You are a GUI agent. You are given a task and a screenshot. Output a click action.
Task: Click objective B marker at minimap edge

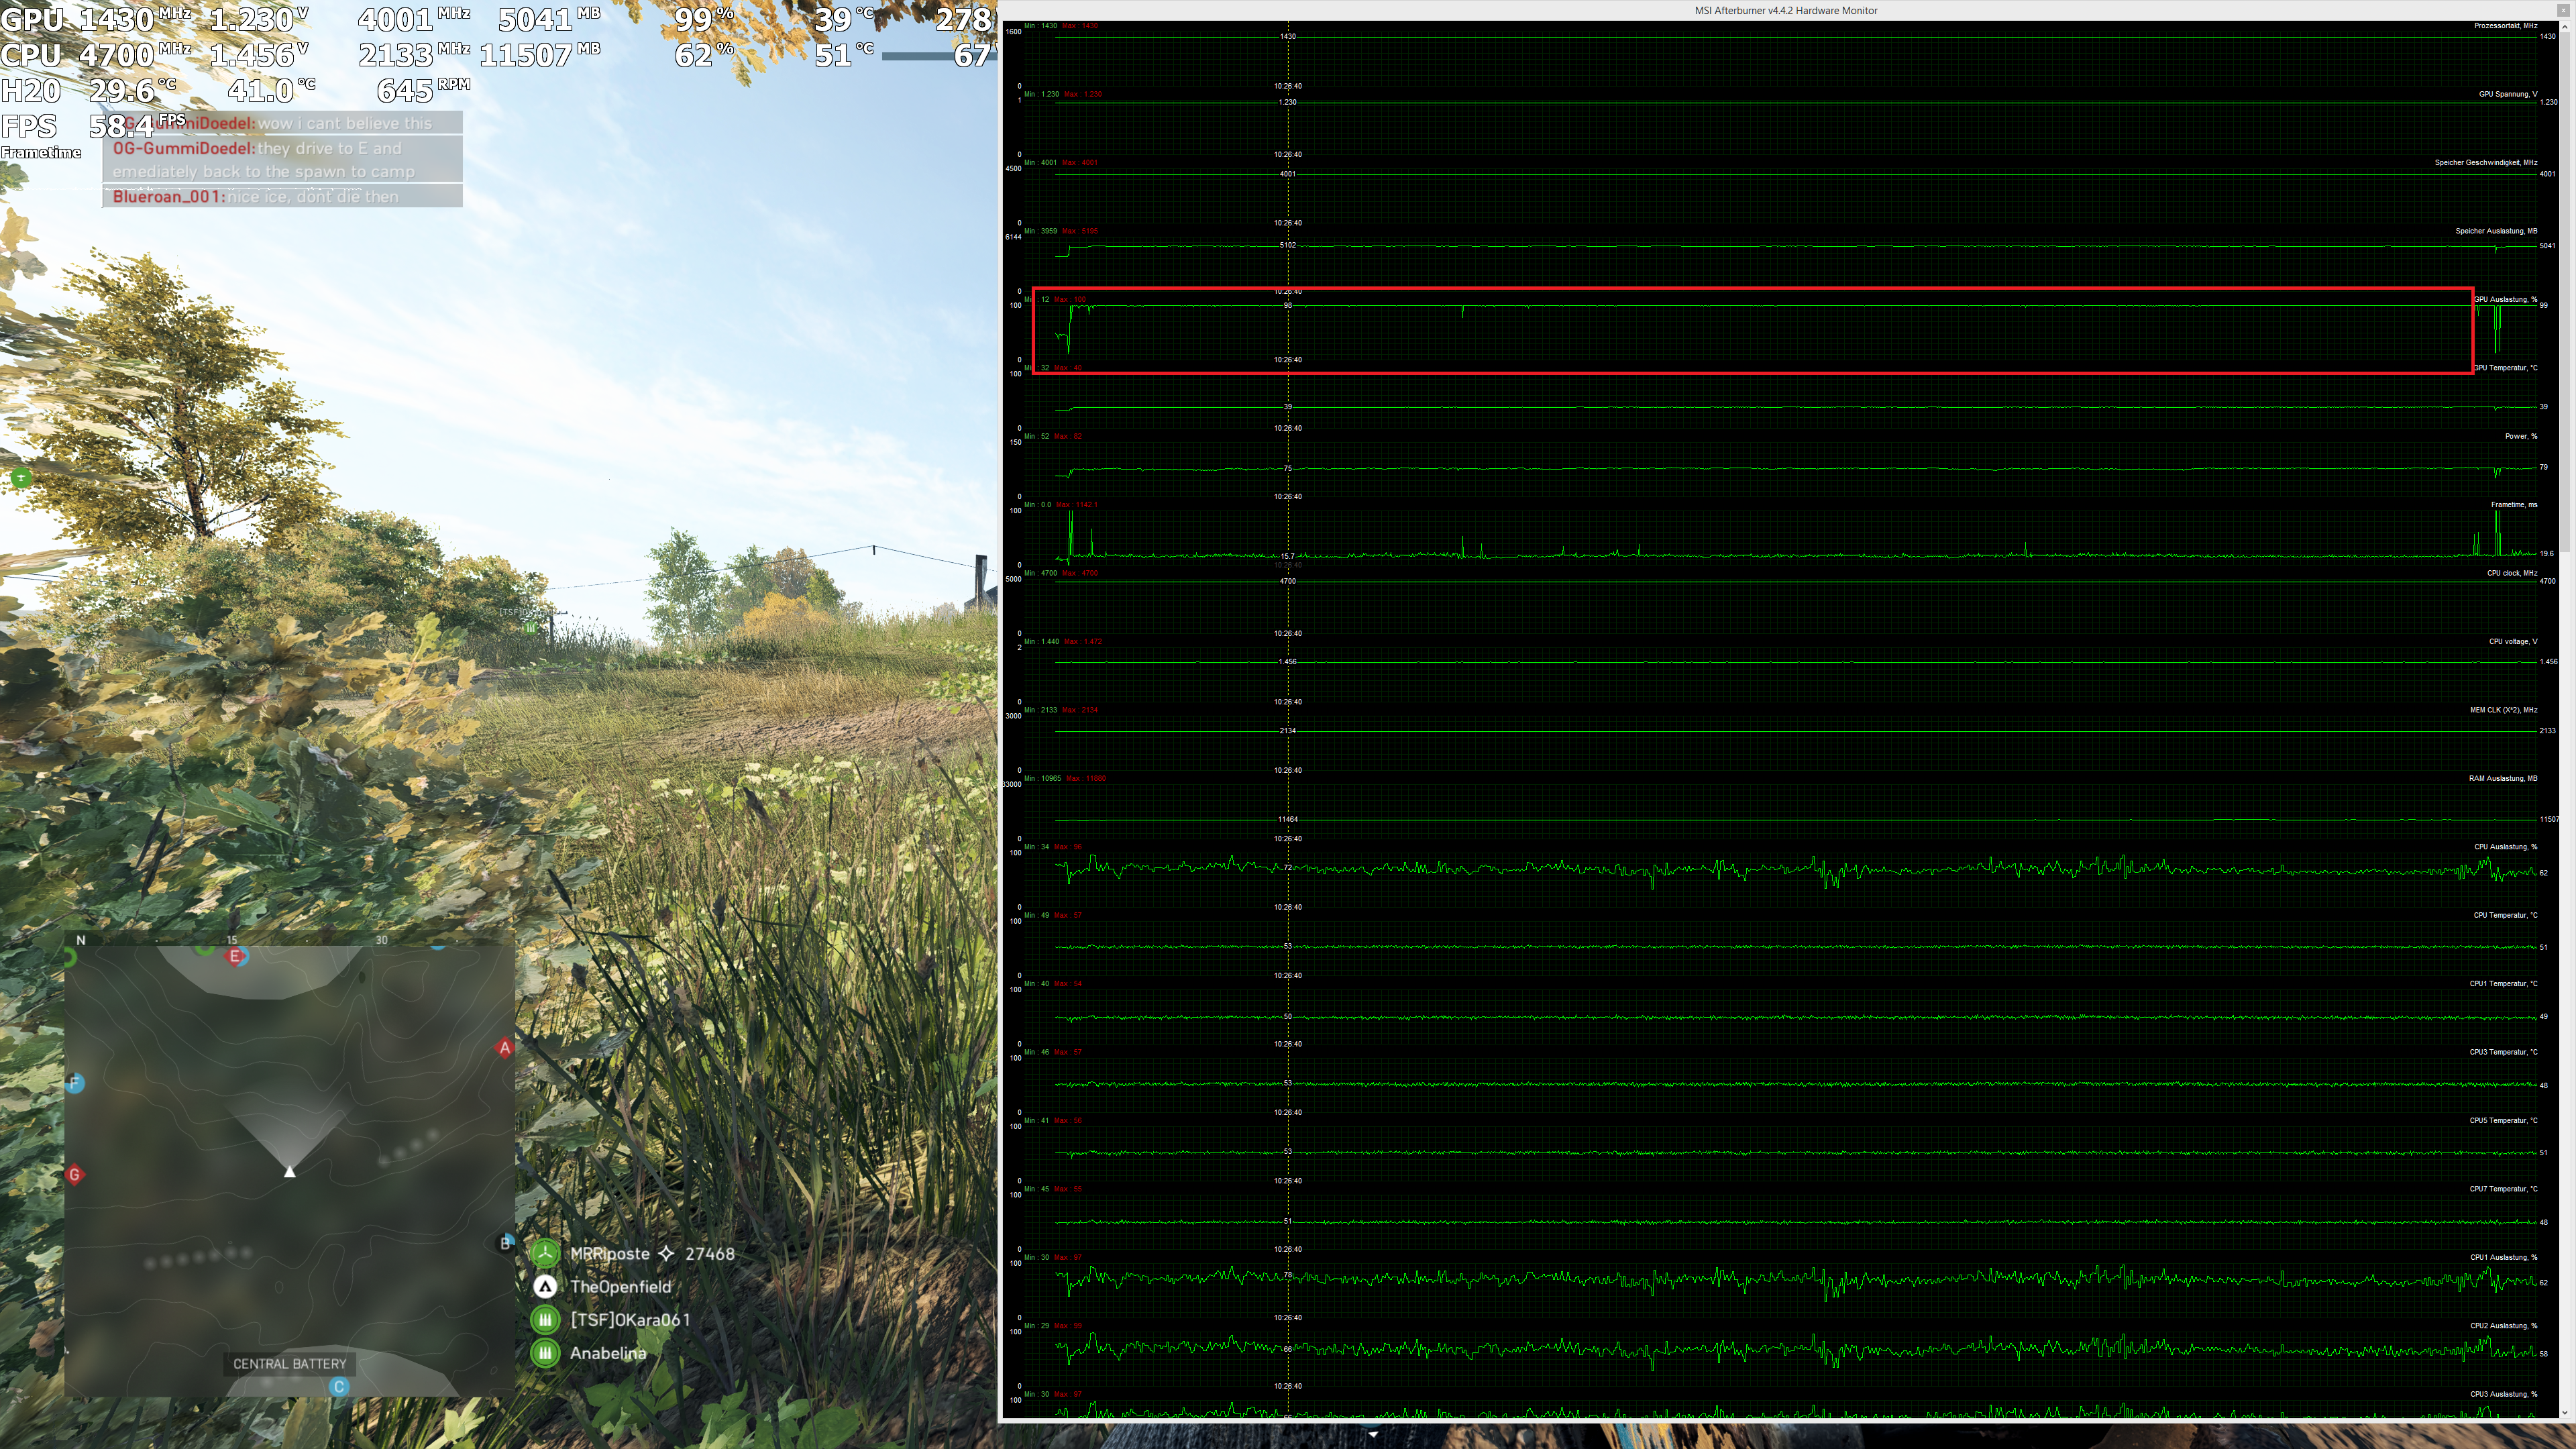(505, 1243)
